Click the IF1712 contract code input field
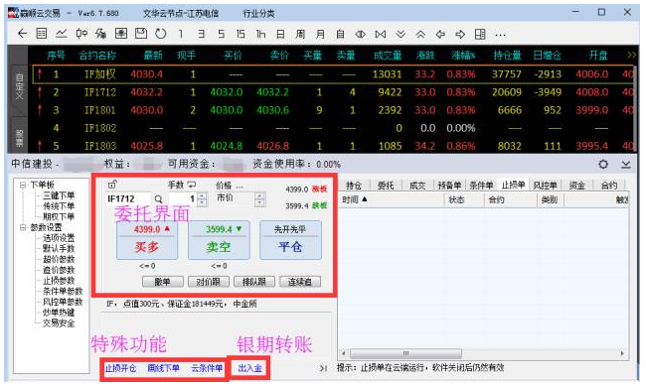 coord(128,199)
